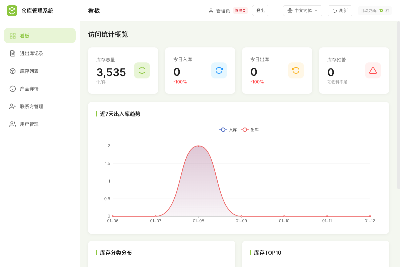Toggle the 出库 series in chart legend

[x=250, y=130]
